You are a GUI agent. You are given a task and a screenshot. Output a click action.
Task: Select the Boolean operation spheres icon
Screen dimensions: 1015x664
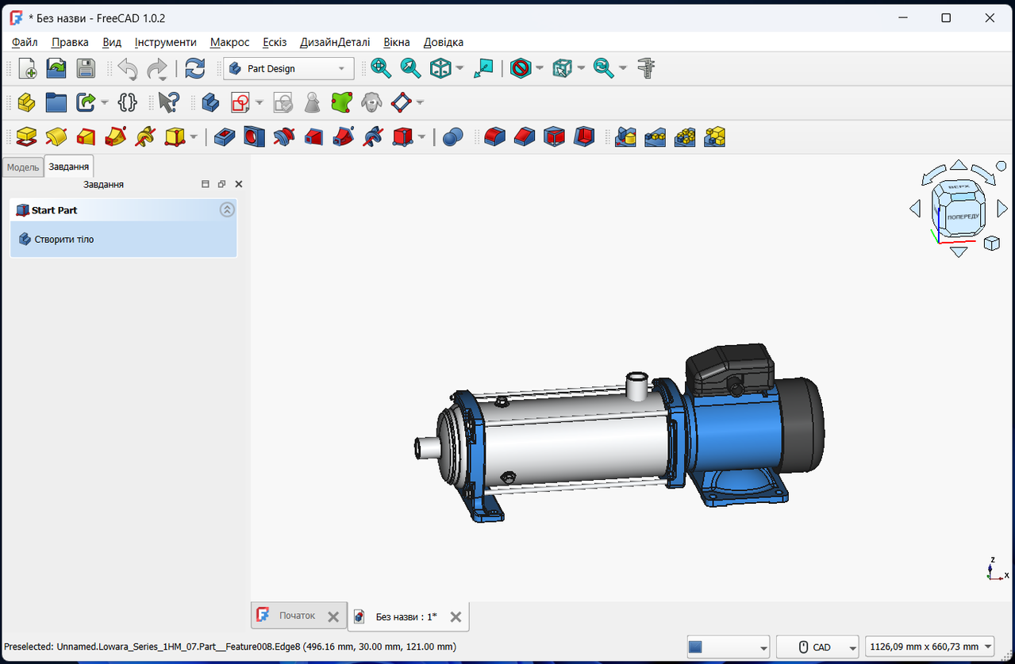(x=452, y=137)
